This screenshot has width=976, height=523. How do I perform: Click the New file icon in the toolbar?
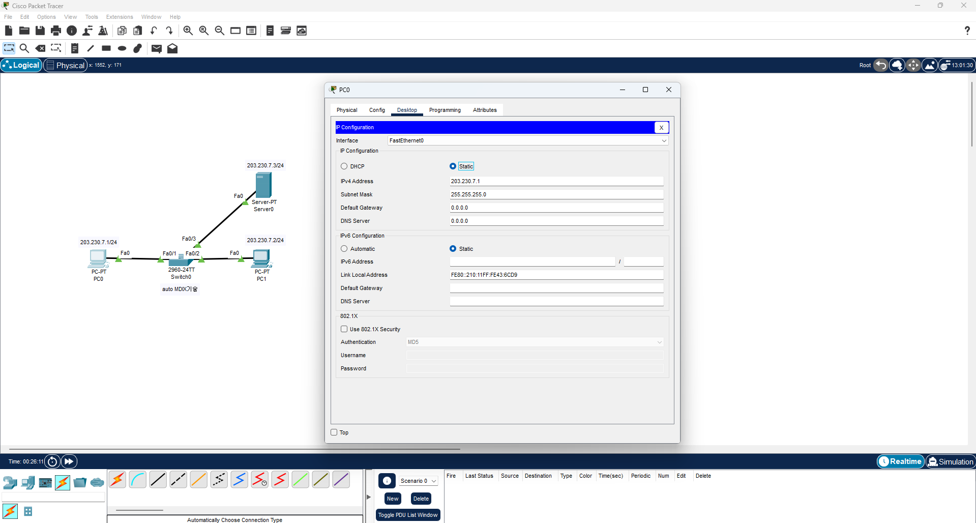[8, 31]
